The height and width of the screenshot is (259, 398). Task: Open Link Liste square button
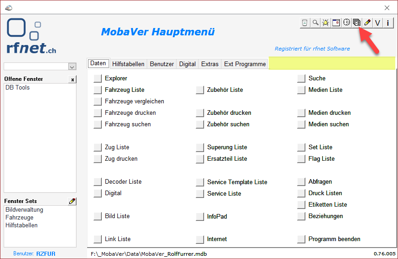coord(98,239)
